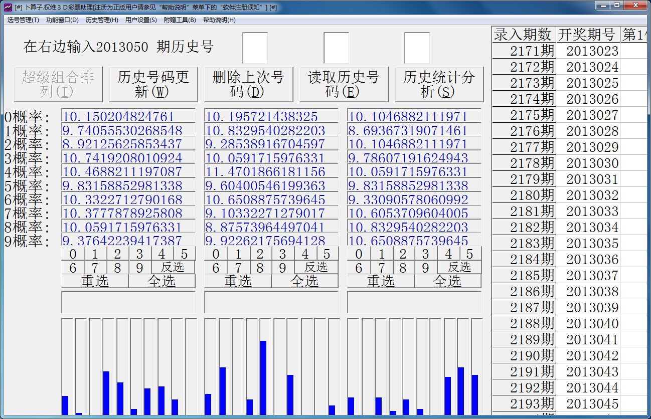The image size is (651, 419).
Task: Open the 帮助说明(H) menu
Action: [x=219, y=20]
